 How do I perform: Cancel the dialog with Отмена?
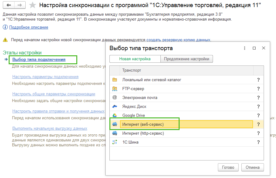(253, 167)
